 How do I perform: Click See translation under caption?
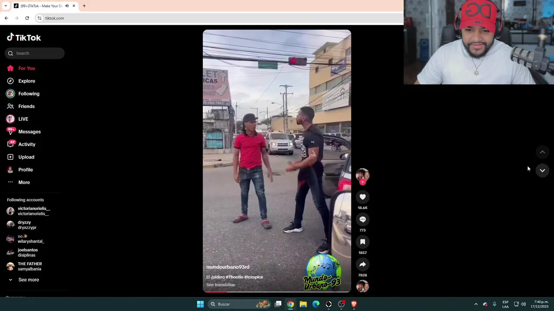[x=221, y=285]
